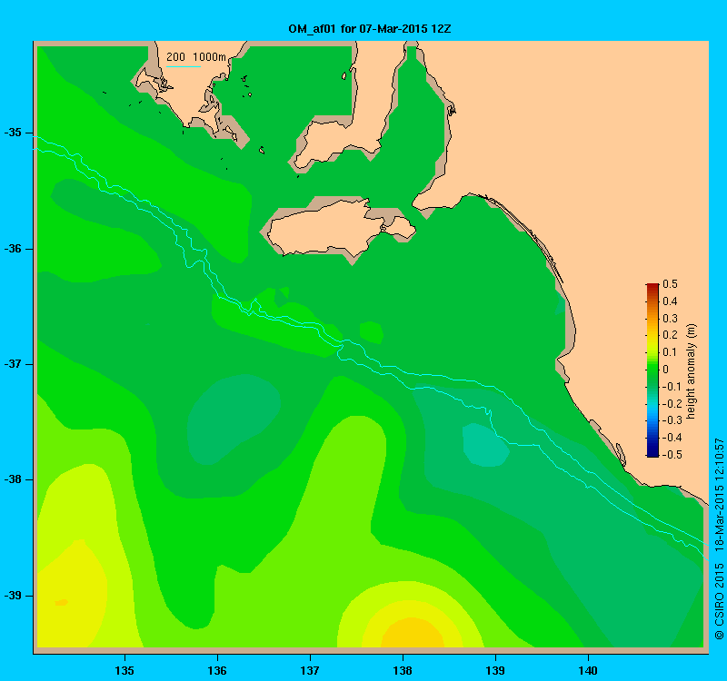Select the -35 latitude axis label
The height and width of the screenshot is (681, 727).
(13, 133)
